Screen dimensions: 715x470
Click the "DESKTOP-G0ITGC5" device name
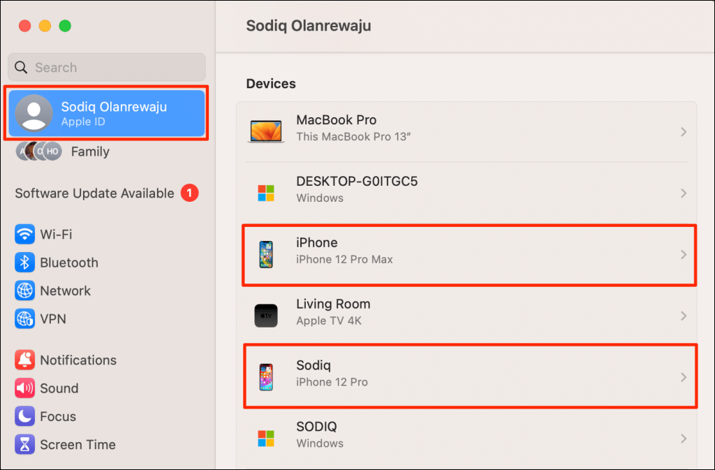pos(357,182)
